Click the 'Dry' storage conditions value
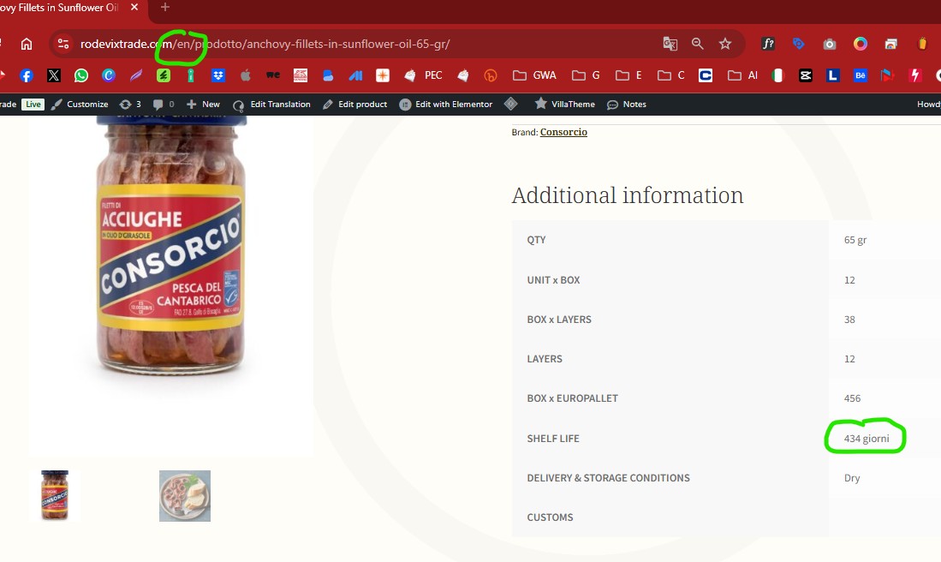Viewport: 941px width, 562px height. 852,478
